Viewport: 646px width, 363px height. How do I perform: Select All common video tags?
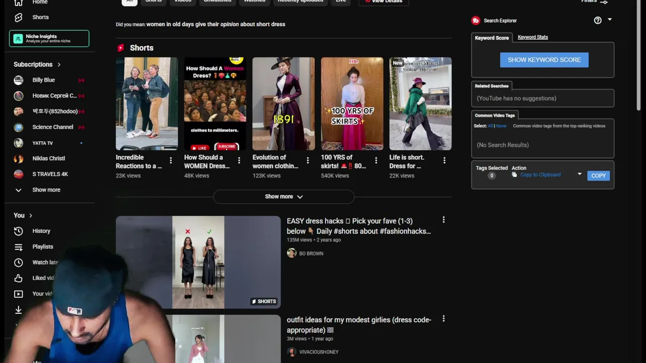(490, 126)
